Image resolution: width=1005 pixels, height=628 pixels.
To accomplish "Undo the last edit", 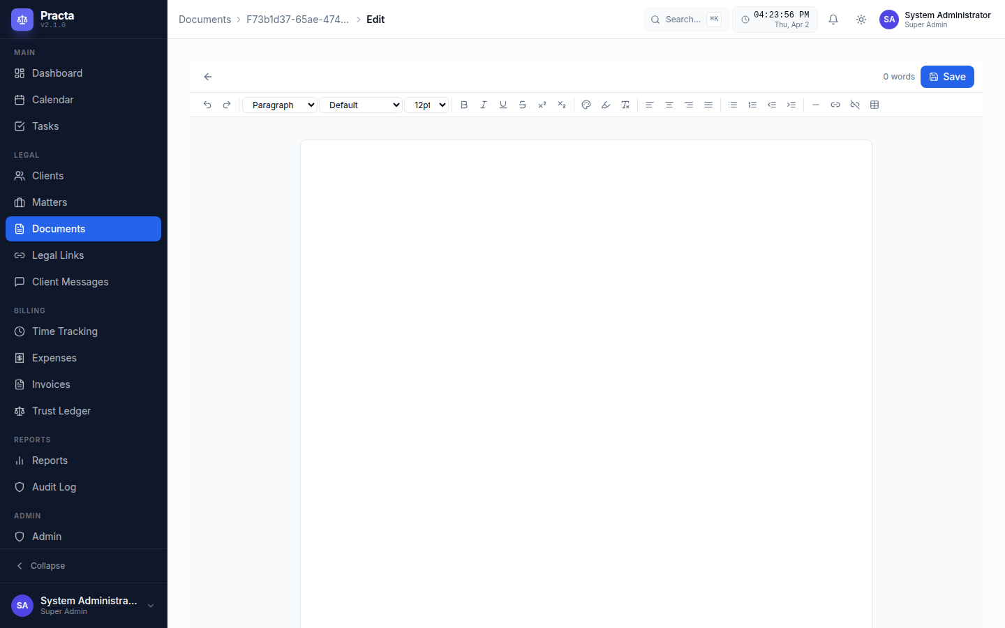I will pos(207,105).
